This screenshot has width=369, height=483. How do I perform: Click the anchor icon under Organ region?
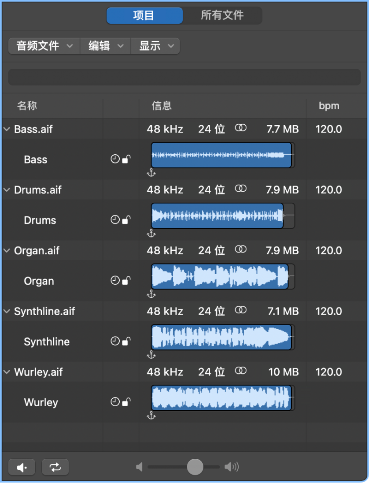point(151,294)
